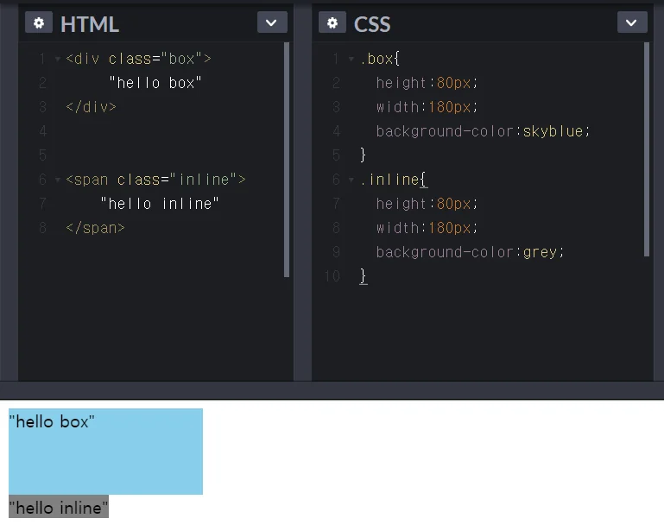Image resolution: width=664 pixels, height=531 pixels.
Task: Open the CSS editor settings gear
Action: (332, 22)
